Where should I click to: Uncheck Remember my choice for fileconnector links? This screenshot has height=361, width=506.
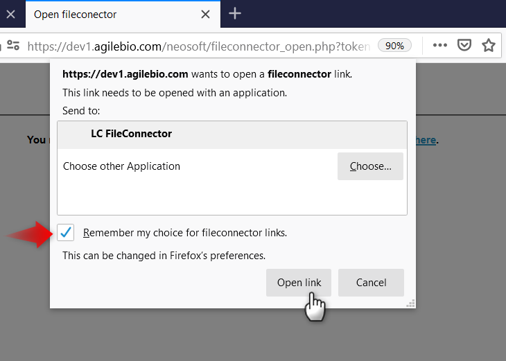click(x=66, y=232)
